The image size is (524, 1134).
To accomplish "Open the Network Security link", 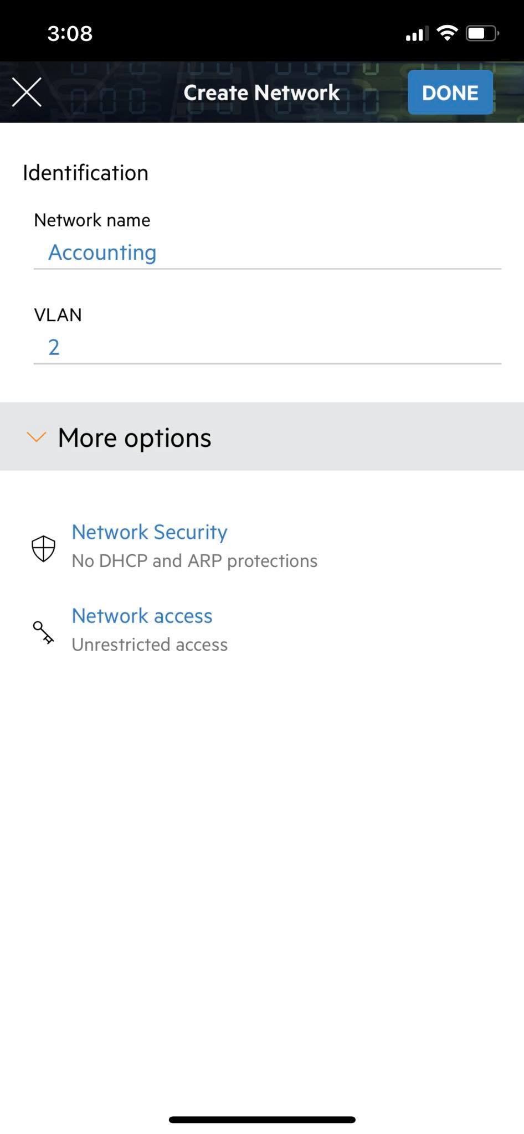I will [150, 532].
